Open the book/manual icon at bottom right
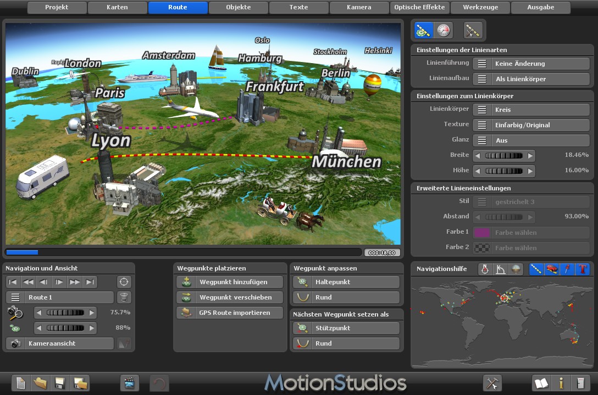 point(541,382)
